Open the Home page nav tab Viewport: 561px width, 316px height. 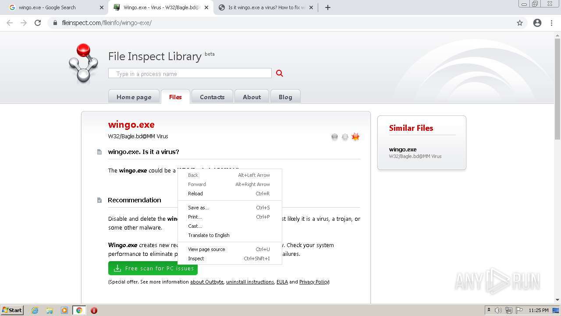point(134,97)
